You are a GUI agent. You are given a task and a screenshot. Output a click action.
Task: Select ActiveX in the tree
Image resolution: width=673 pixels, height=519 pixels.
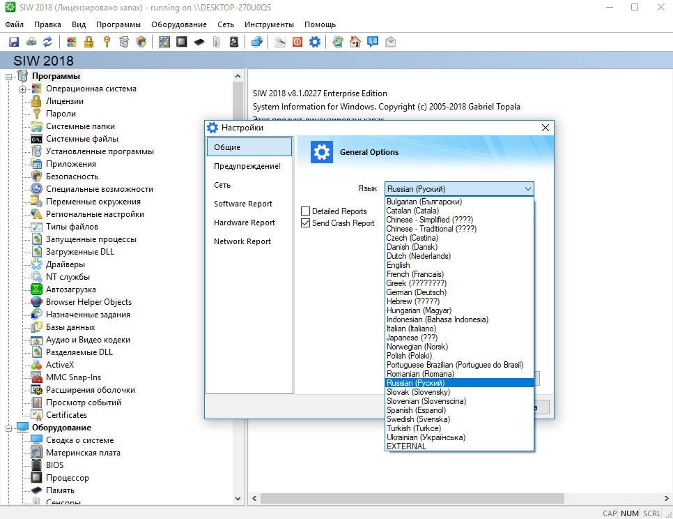pos(60,365)
